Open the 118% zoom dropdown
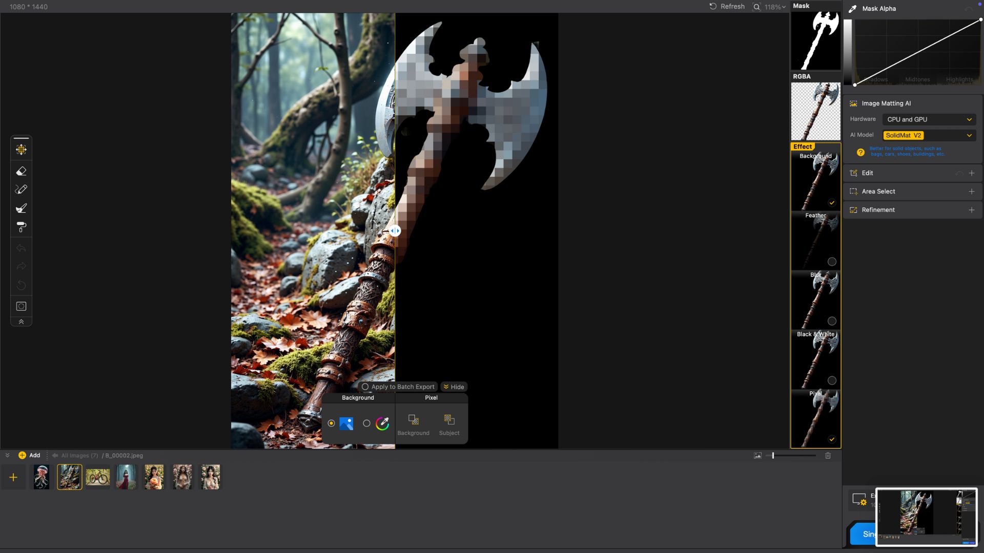The width and height of the screenshot is (984, 553). click(775, 7)
